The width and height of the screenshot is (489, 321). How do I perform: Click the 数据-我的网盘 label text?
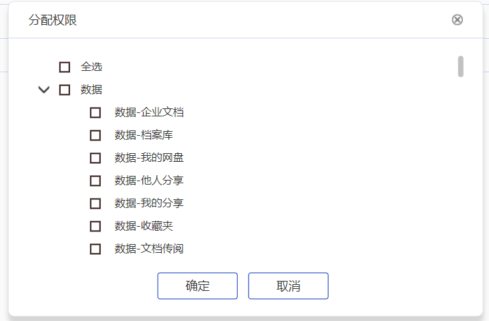coord(149,158)
